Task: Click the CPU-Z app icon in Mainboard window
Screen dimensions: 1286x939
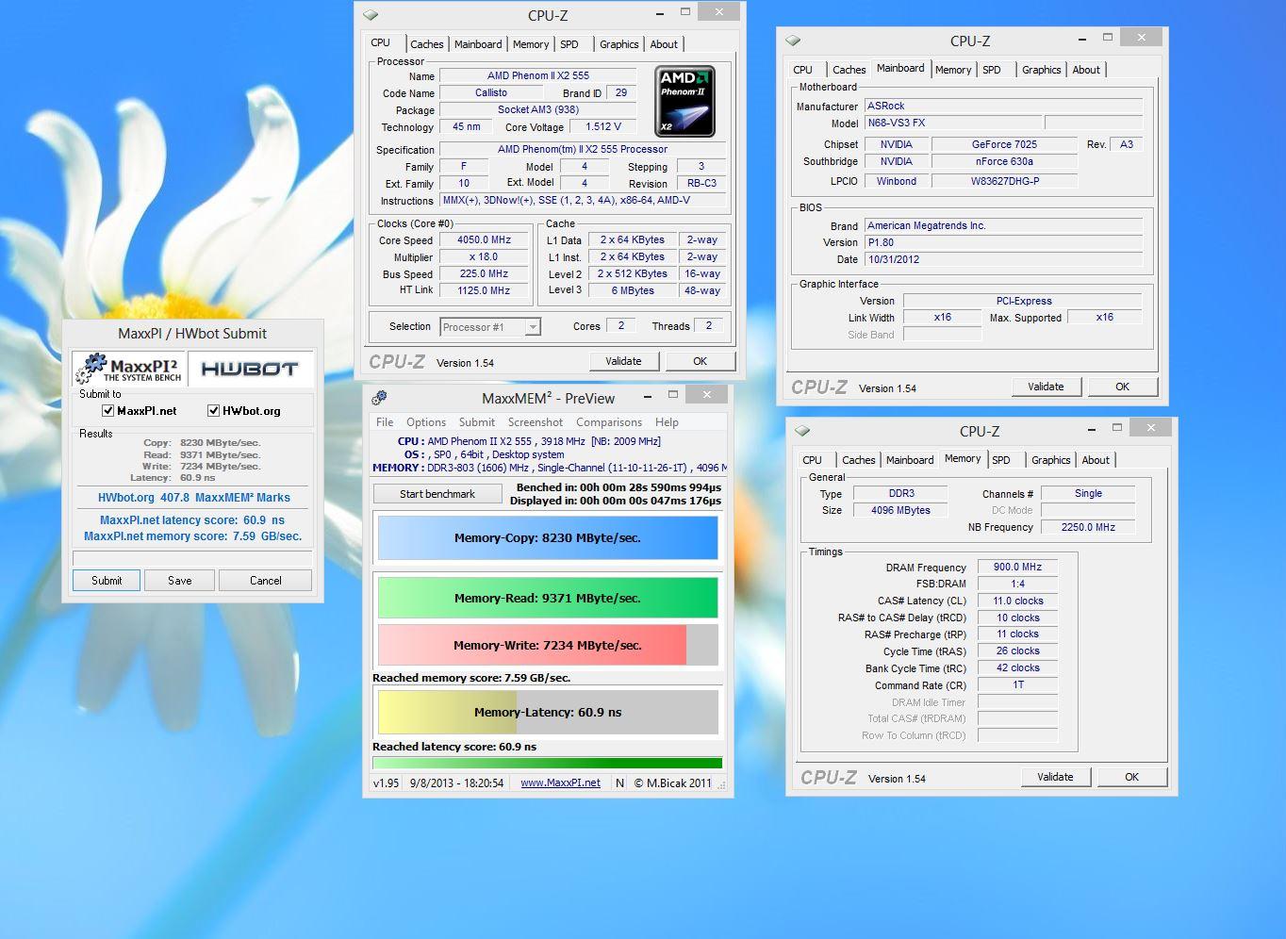Action: coord(793,41)
